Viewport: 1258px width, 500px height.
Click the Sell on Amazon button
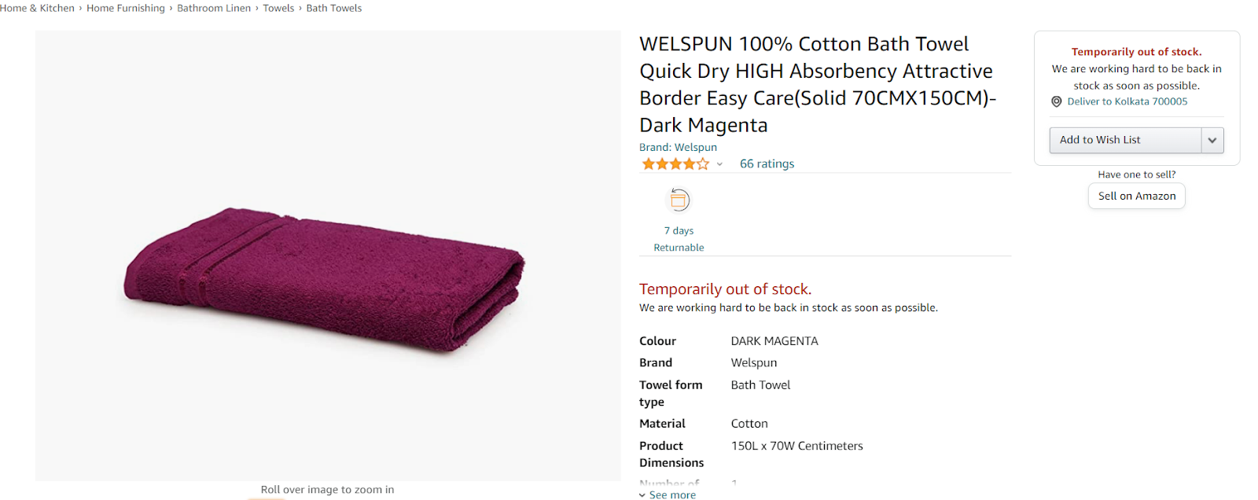coord(1137,196)
